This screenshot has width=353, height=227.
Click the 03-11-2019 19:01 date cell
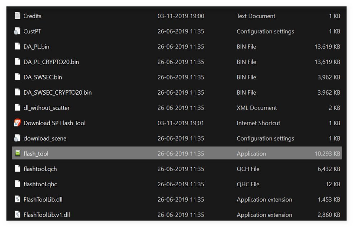click(180, 123)
